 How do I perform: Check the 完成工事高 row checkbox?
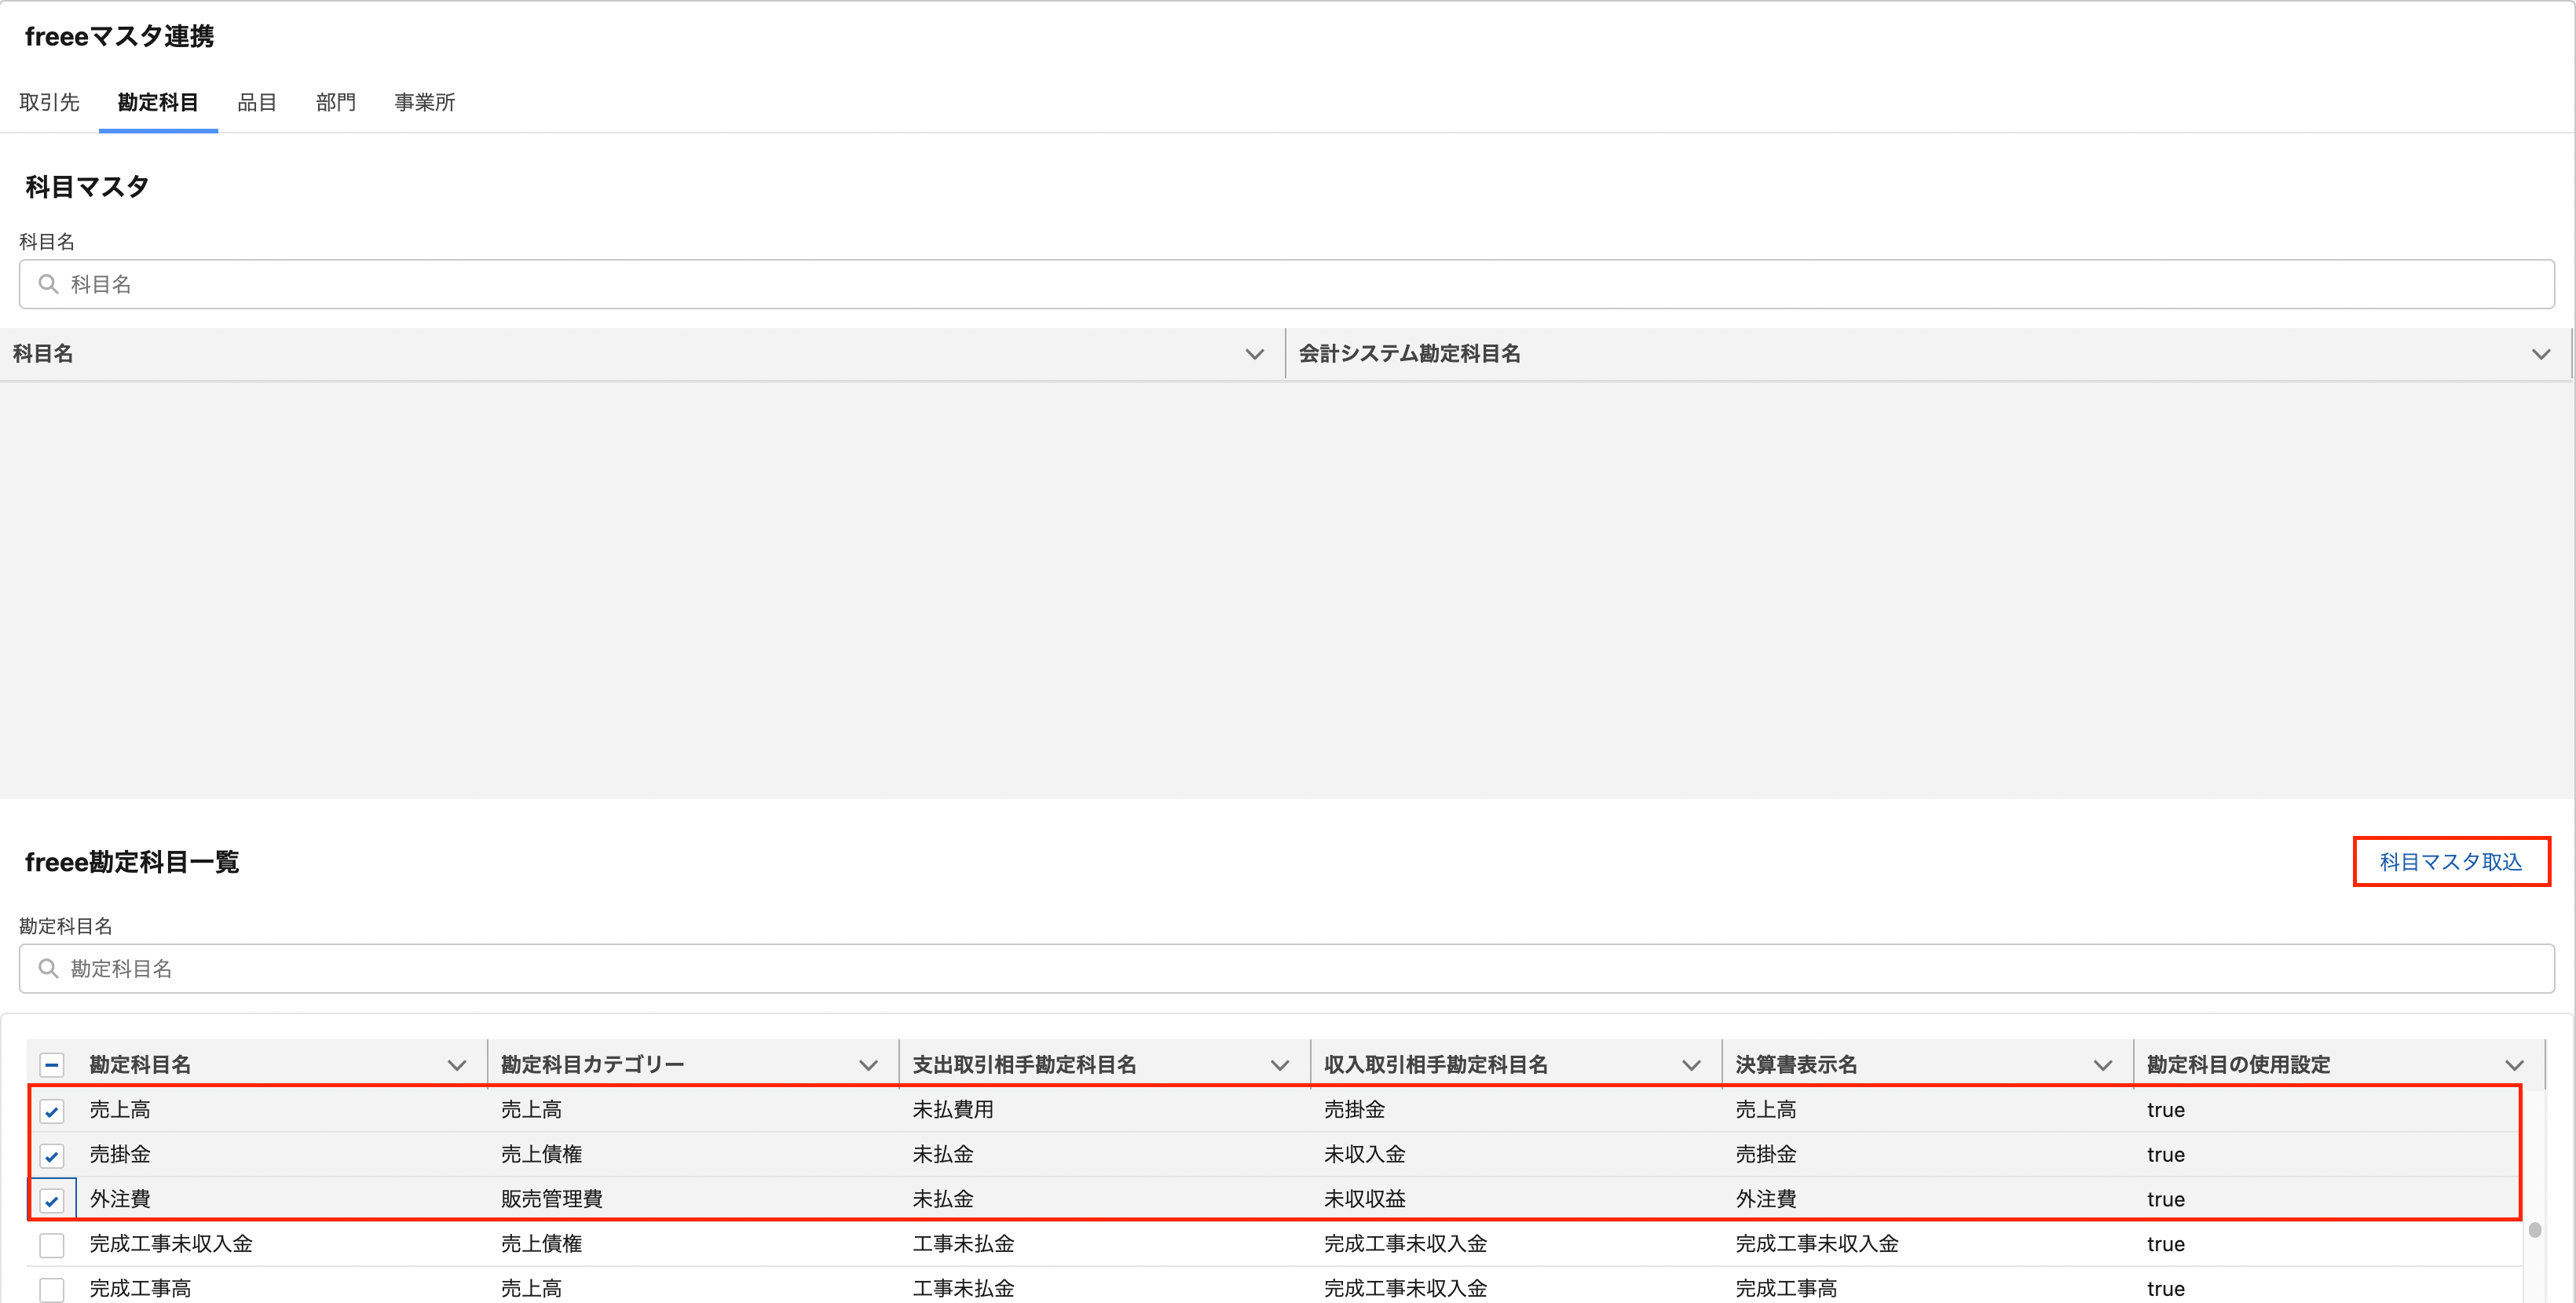point(52,1289)
